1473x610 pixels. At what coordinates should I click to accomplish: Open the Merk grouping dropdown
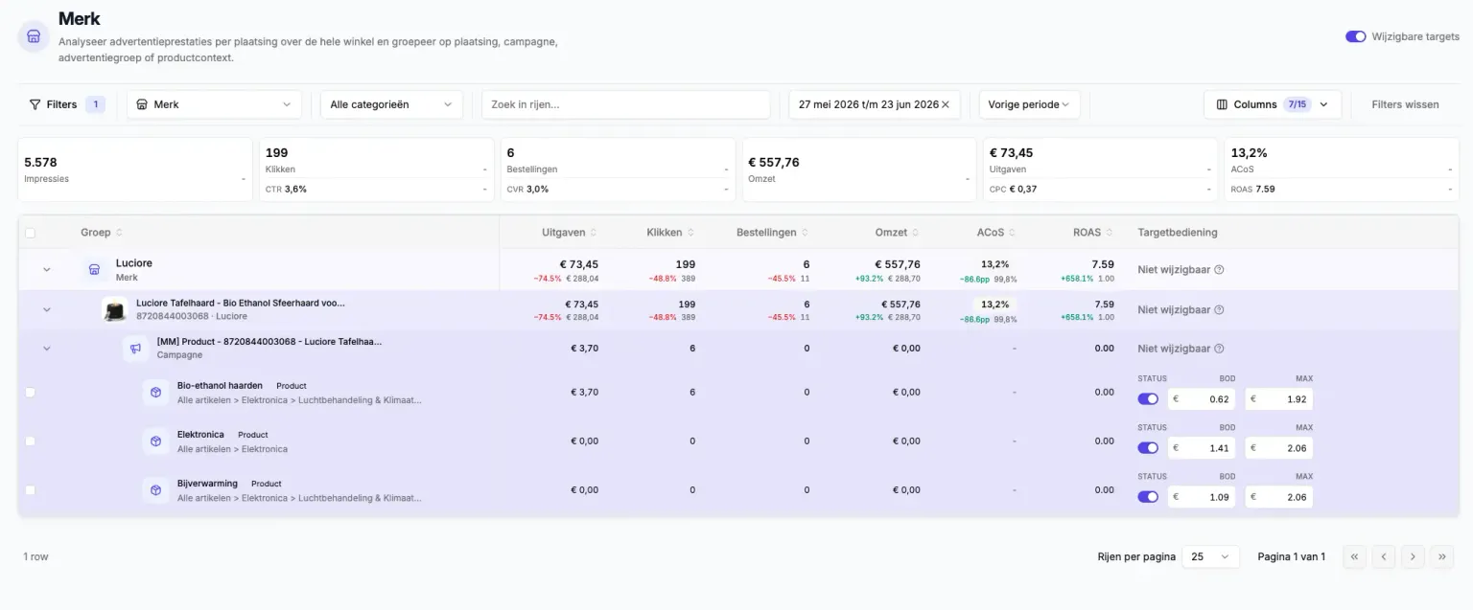[214, 104]
